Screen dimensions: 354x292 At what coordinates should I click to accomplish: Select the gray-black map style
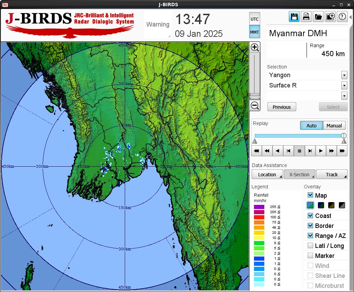pos(342,205)
